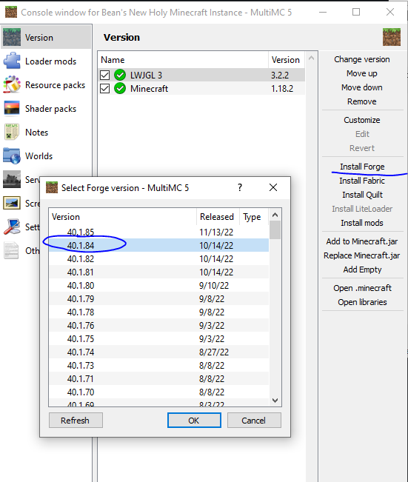Select the Version page label
The image size is (408, 482).
point(39,38)
